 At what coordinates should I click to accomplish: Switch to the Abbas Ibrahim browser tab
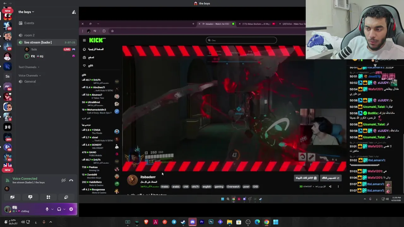[x=256, y=24]
